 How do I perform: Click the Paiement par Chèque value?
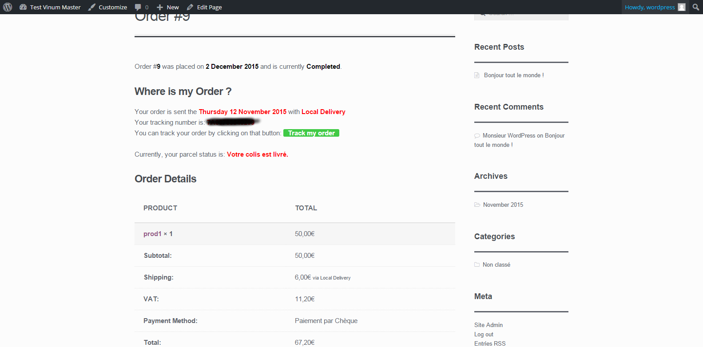click(x=326, y=321)
